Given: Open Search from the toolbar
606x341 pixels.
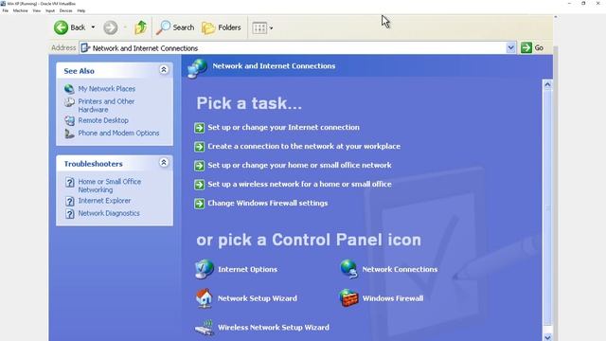Looking at the screenshot, I should (x=175, y=27).
